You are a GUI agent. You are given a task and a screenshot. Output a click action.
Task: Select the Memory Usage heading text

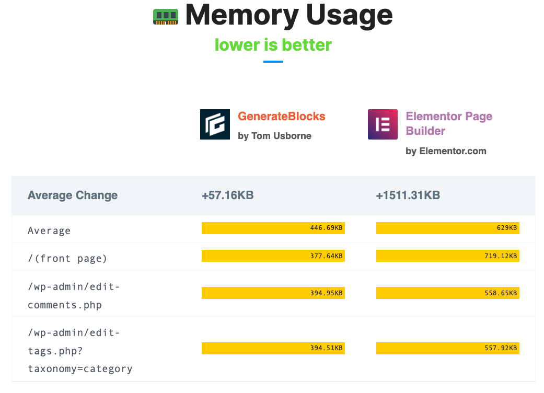point(288,15)
